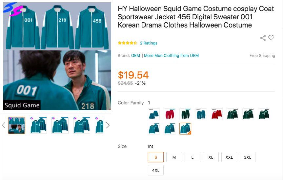The height and width of the screenshot is (180, 283).
Task: Add product to wishlist with heart icon
Action: coord(271,38)
